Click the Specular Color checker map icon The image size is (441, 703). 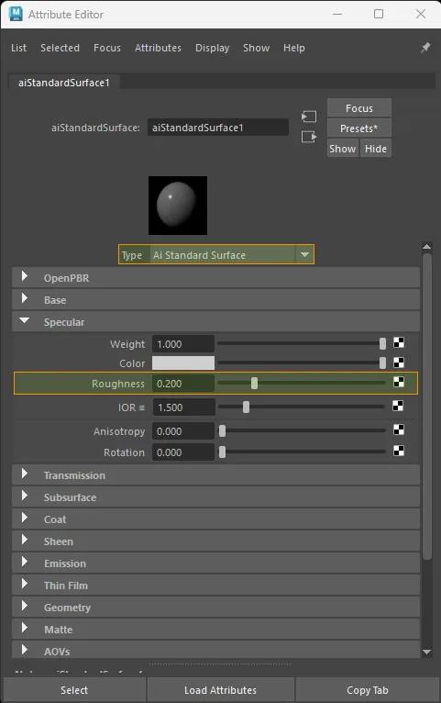(399, 363)
